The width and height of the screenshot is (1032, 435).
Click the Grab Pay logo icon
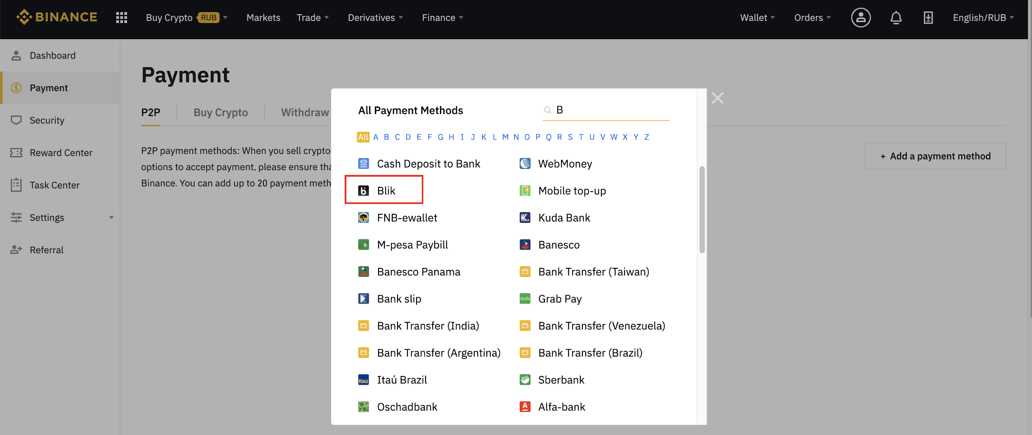(x=525, y=299)
